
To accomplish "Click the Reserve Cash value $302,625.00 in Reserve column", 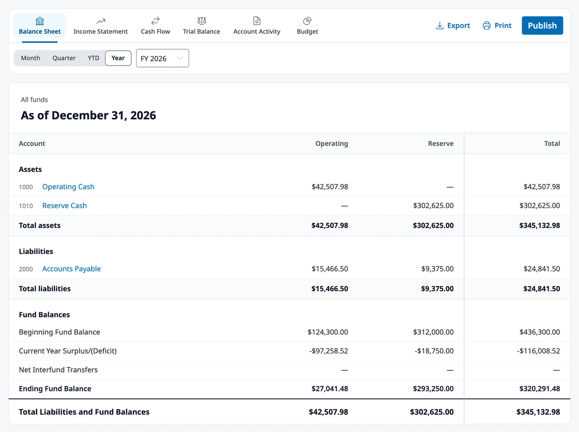I will tap(433, 206).
